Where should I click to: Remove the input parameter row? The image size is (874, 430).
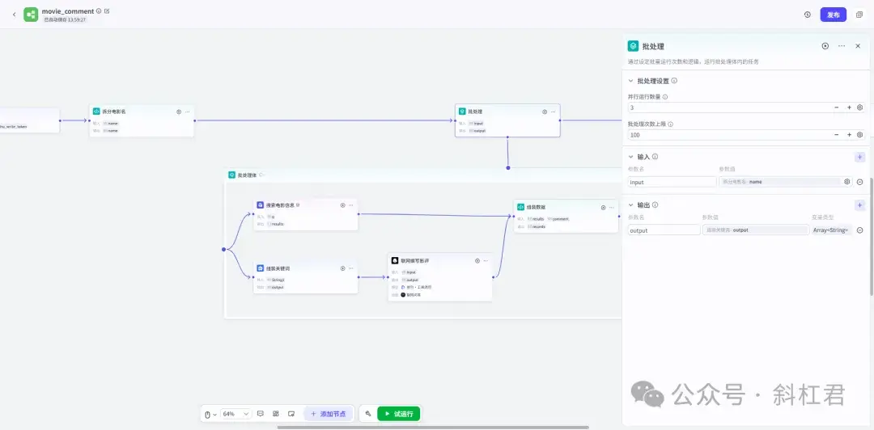[859, 182]
